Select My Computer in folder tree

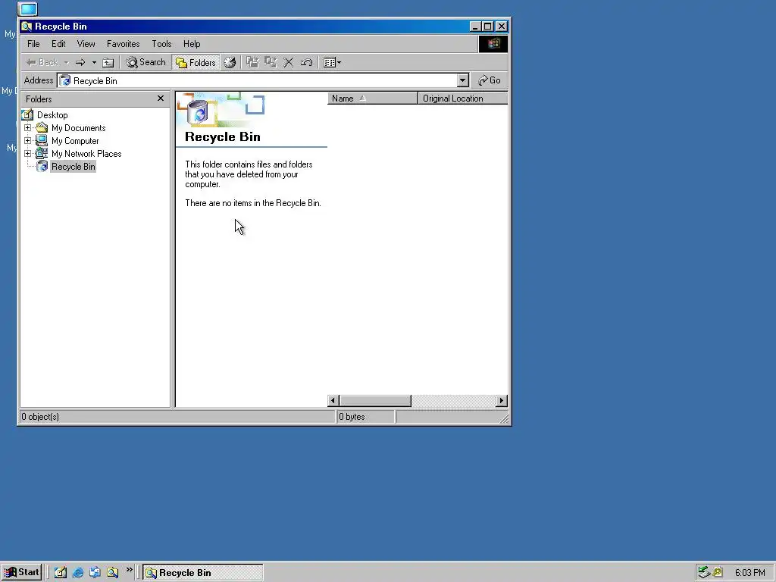[x=75, y=140]
